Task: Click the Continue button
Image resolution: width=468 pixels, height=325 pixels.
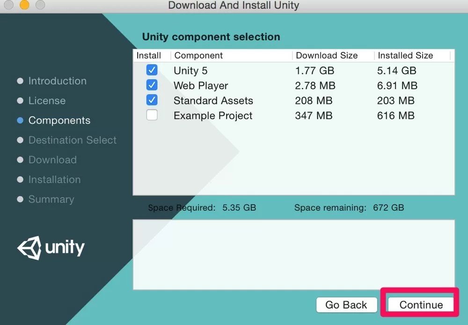Action: coord(421,305)
